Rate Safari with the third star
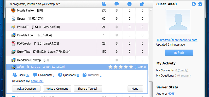This screenshot has height=97, width=209. tap(121, 67)
